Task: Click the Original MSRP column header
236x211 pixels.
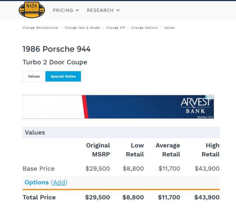Action: tap(98, 150)
